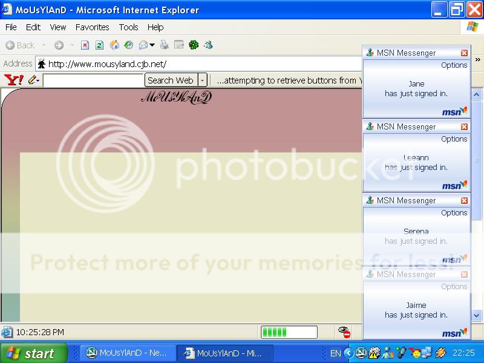Expand the Mail button dropdown arrow

click(x=152, y=45)
